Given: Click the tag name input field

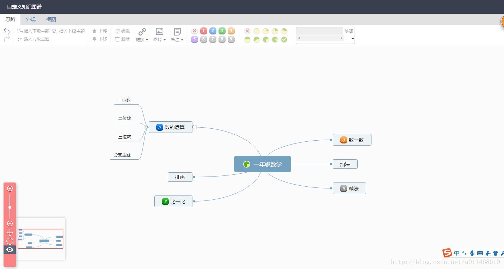Looking at the screenshot, I should pyautogui.click(x=319, y=31).
